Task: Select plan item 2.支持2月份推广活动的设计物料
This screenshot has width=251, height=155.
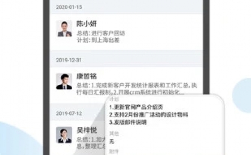Action: [148, 115]
